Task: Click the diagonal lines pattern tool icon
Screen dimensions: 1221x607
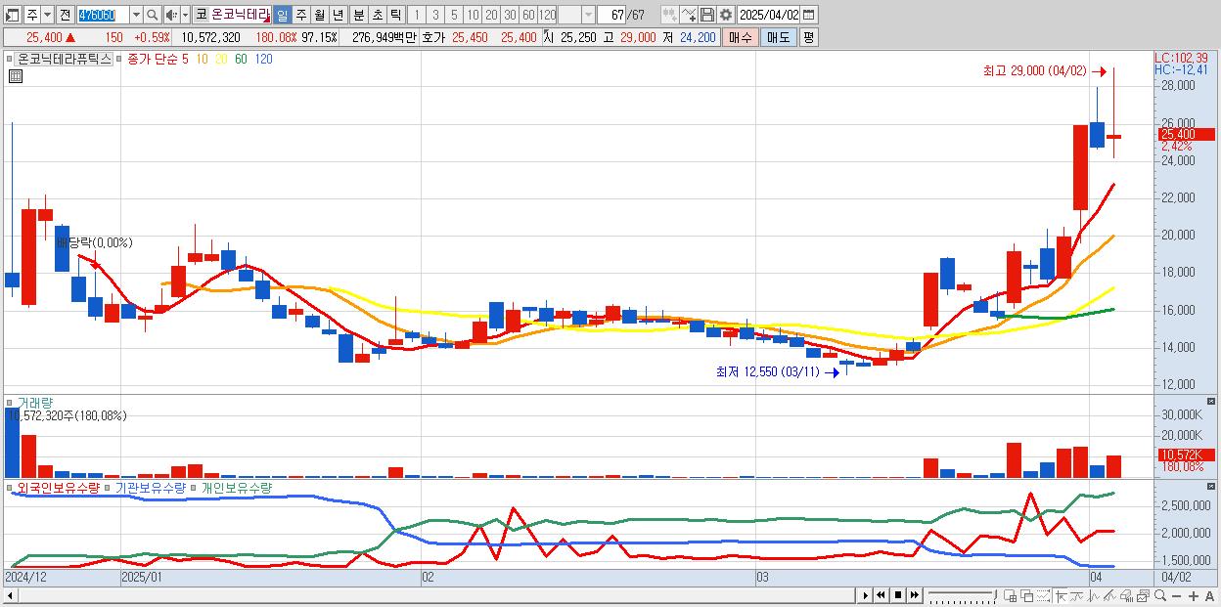Action: click(1110, 595)
